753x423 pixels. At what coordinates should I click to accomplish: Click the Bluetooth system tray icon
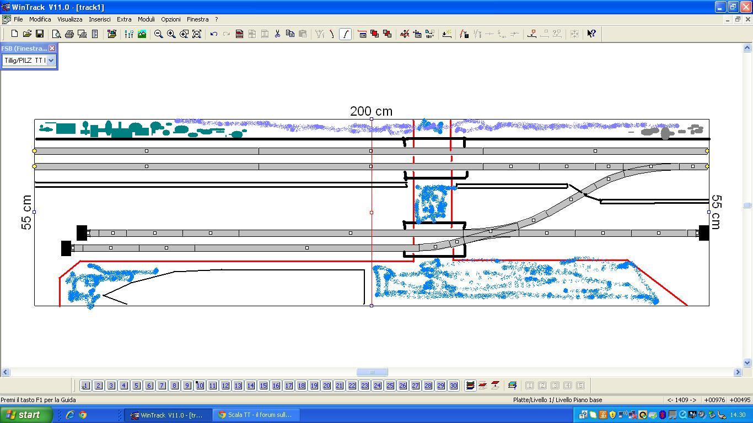(663, 415)
